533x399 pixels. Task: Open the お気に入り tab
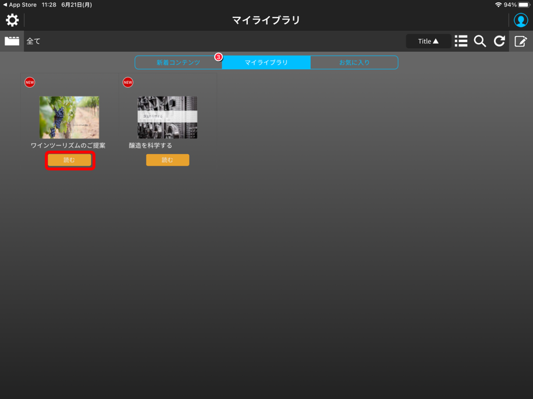tap(354, 62)
